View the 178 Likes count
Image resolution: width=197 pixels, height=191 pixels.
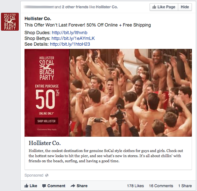[x=135, y=186]
